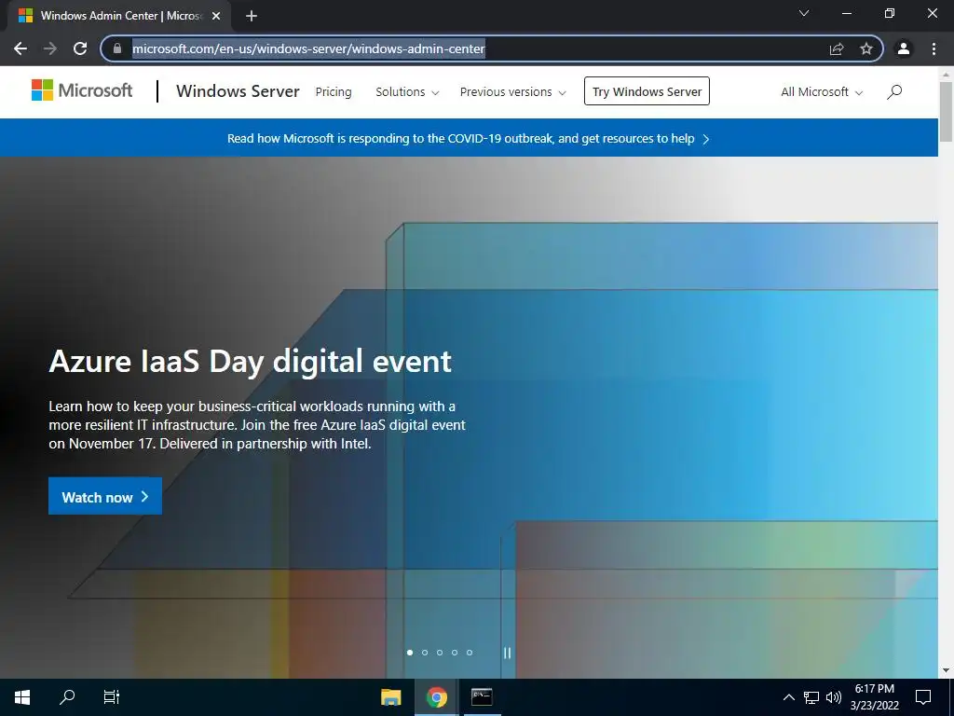Click Try Windows Server button
Screen dimensions: 954x716
tap(647, 91)
